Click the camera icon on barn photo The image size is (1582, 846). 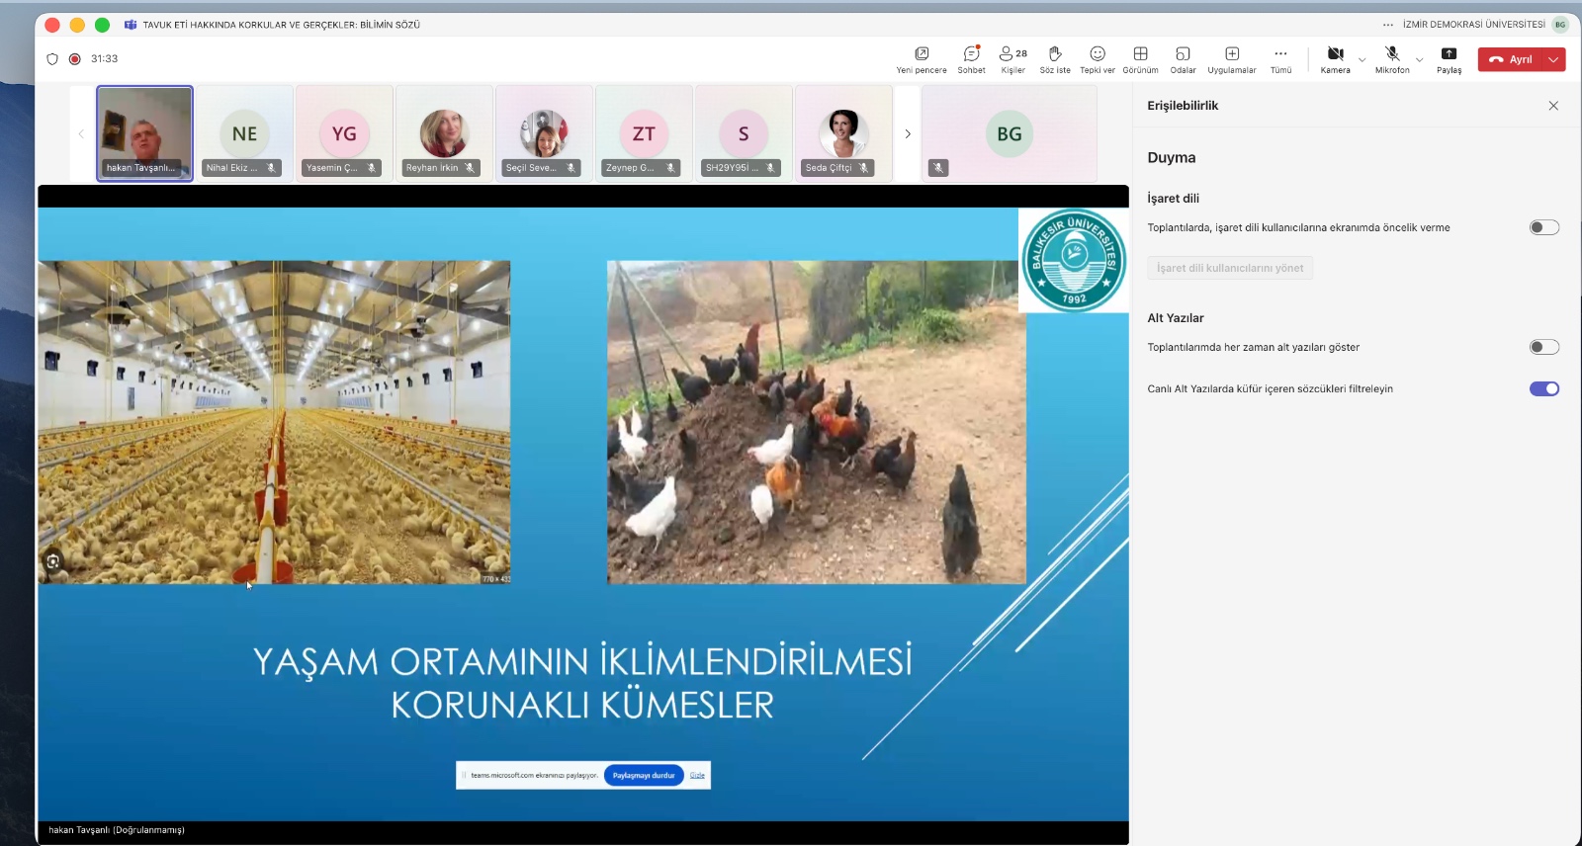(53, 561)
